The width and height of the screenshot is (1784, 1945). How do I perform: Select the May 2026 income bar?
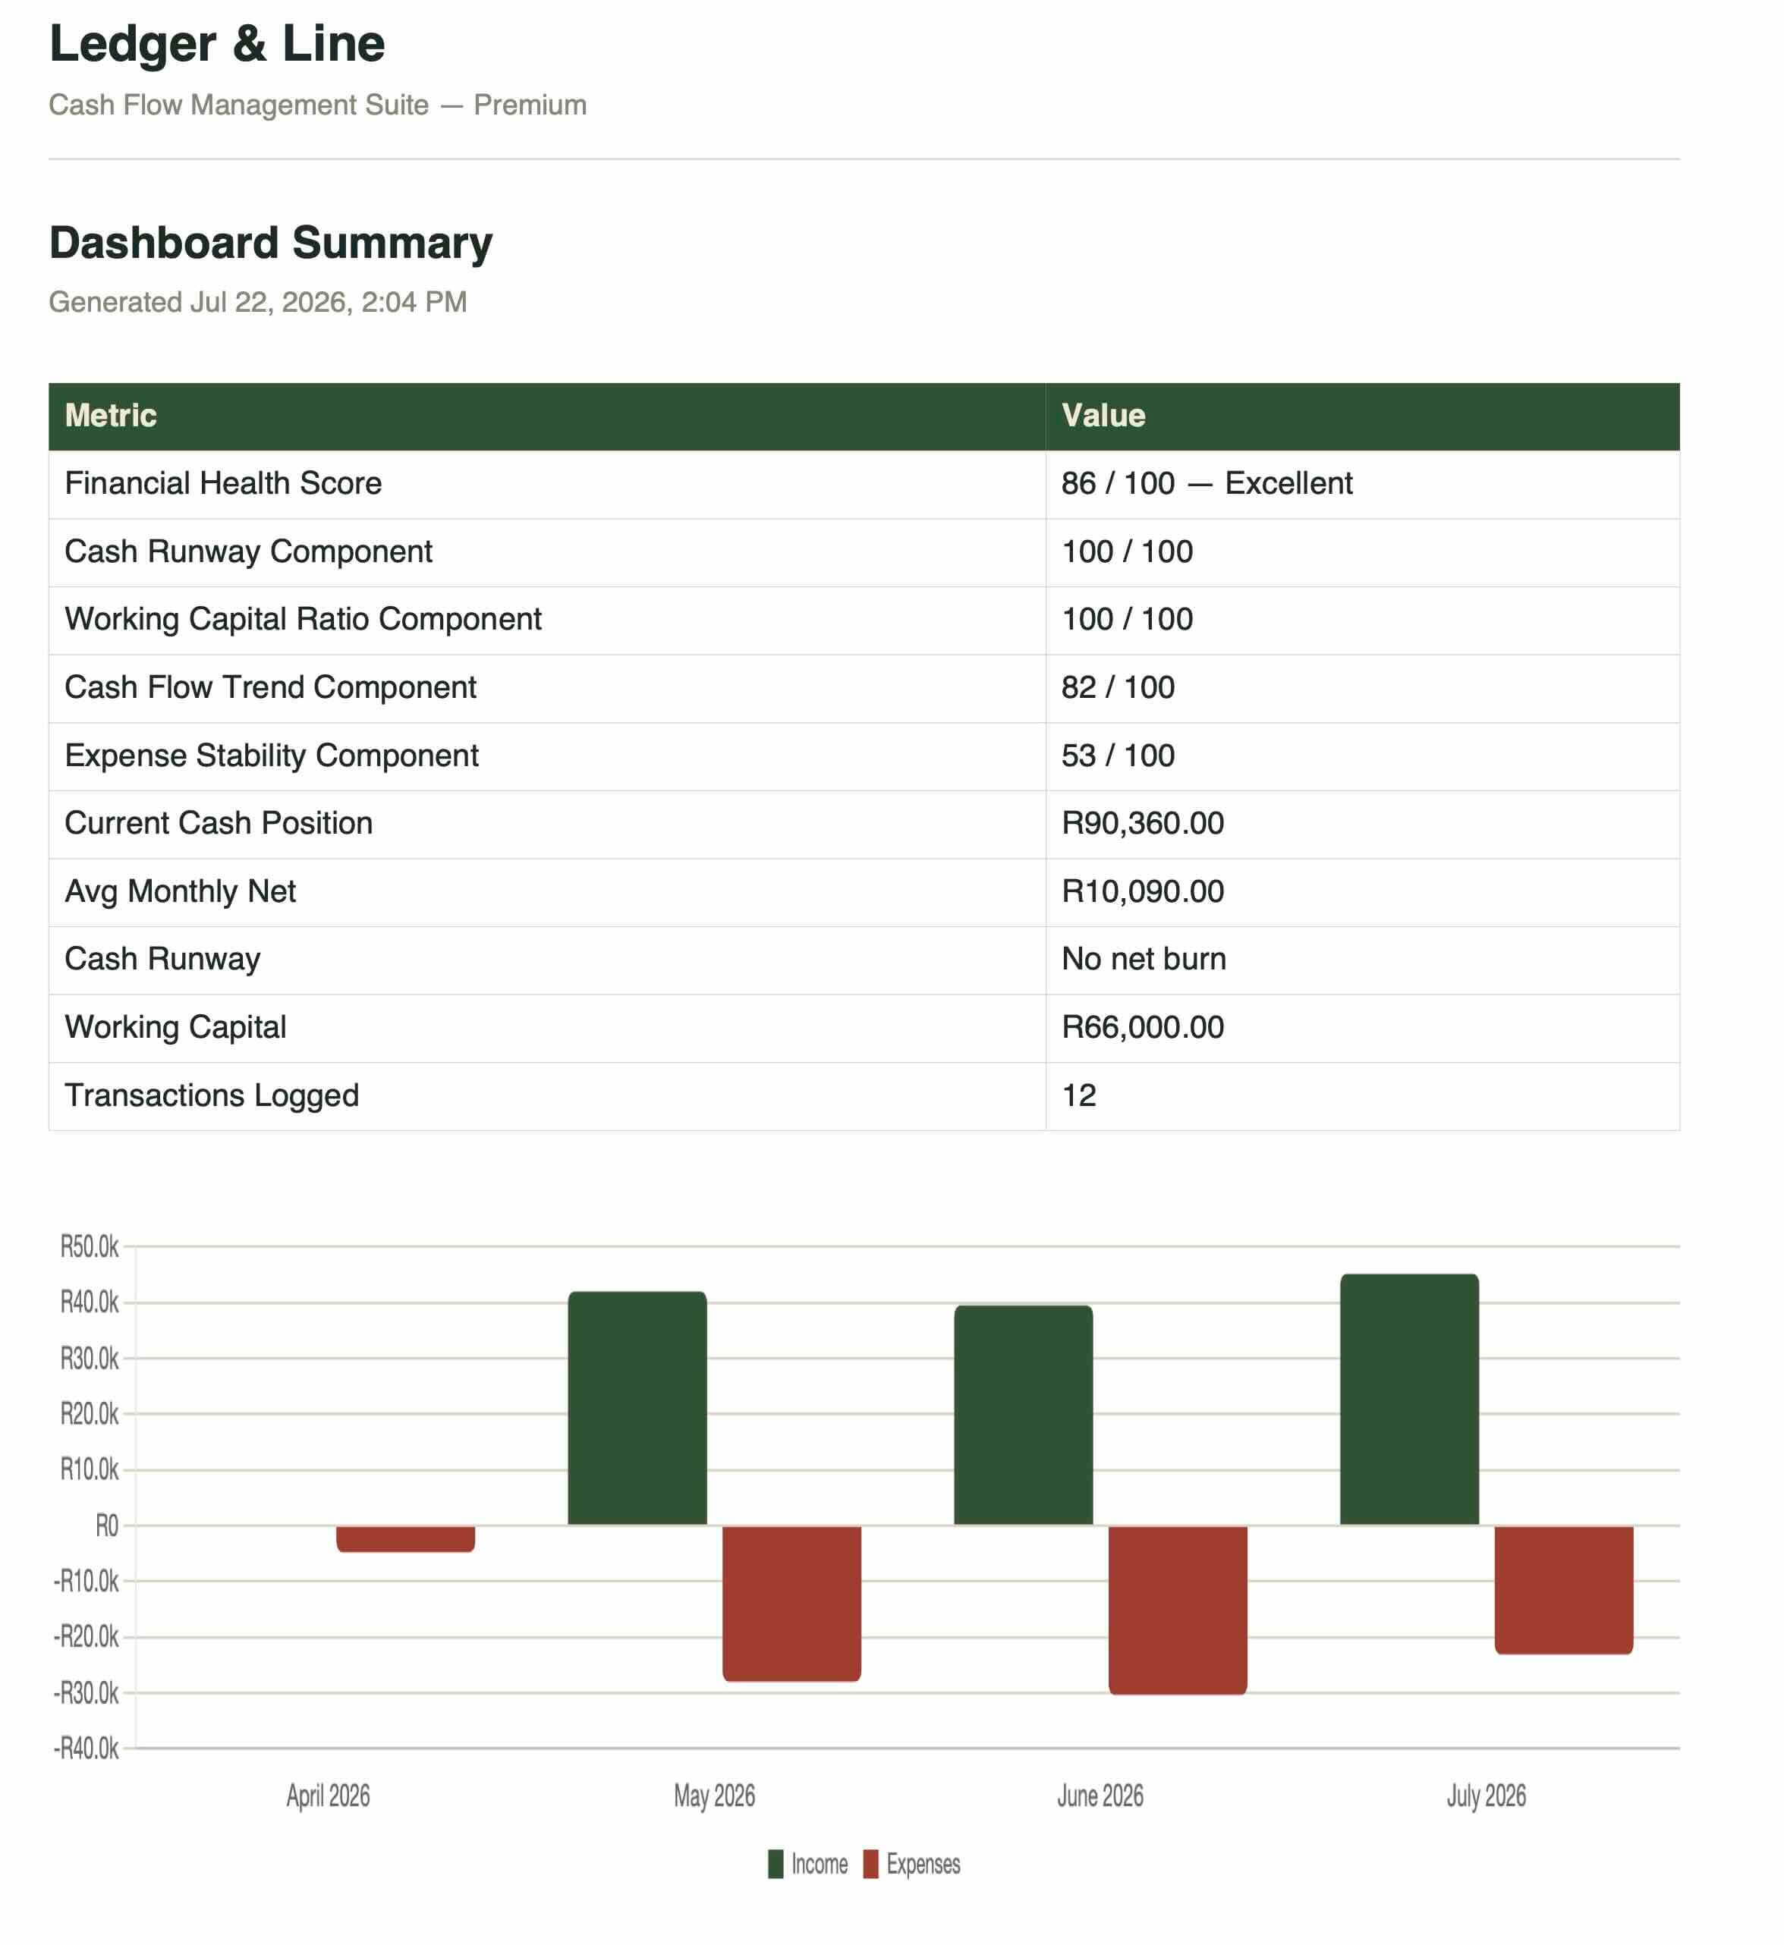637,1409
